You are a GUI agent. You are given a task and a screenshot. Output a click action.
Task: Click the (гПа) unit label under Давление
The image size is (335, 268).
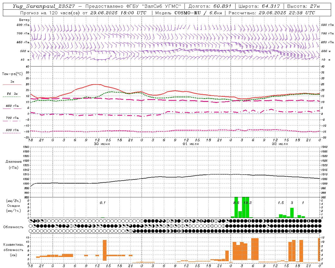pos(14,167)
